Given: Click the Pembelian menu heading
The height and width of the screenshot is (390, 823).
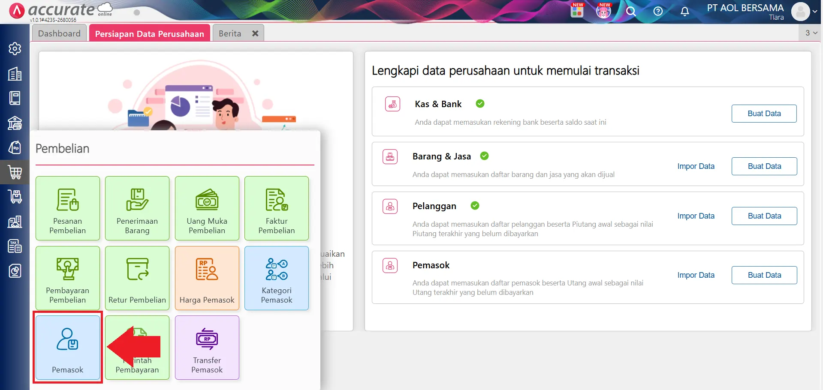Looking at the screenshot, I should coord(63,149).
